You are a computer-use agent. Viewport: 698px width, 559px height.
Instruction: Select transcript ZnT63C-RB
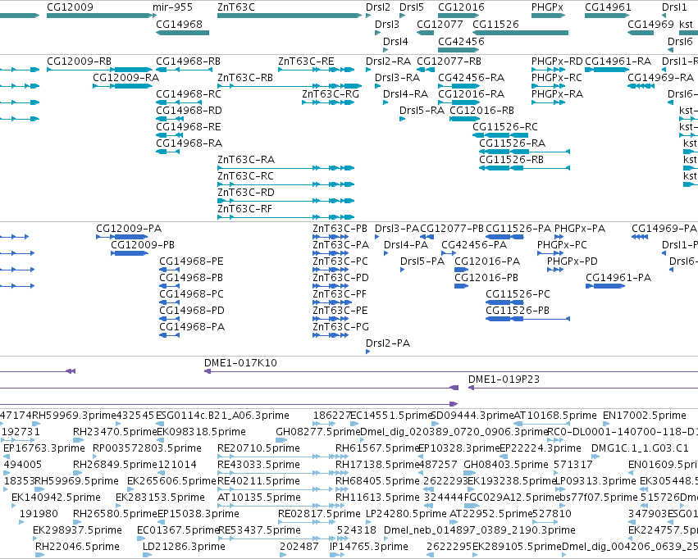(245, 77)
